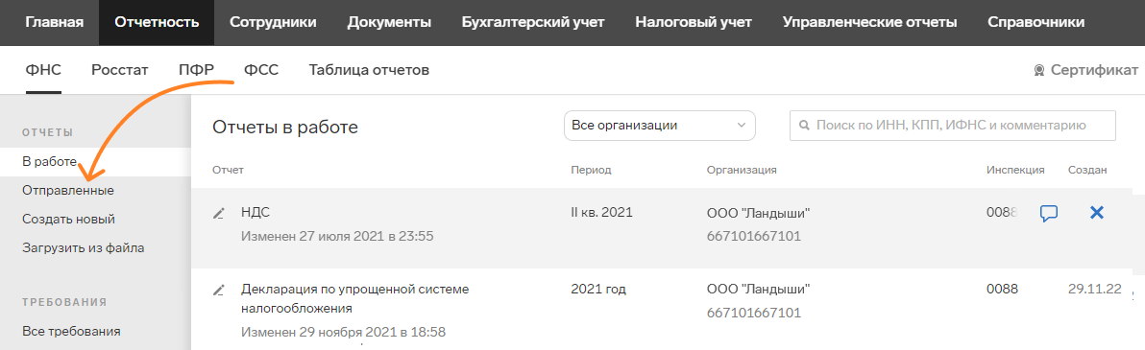Click the chevron arrow in organizations selector
The image size is (1145, 350).
[x=742, y=126]
